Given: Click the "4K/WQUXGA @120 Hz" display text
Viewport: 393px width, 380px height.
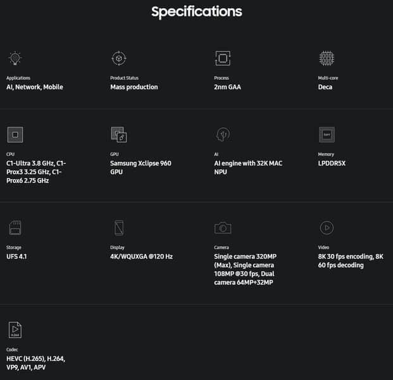Looking at the screenshot, I should point(141,256).
